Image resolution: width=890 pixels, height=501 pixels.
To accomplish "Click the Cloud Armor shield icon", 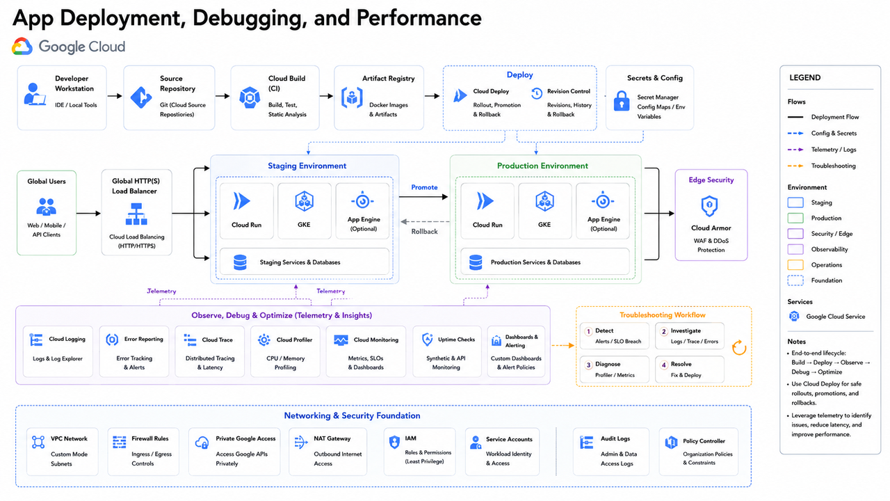I will (710, 206).
